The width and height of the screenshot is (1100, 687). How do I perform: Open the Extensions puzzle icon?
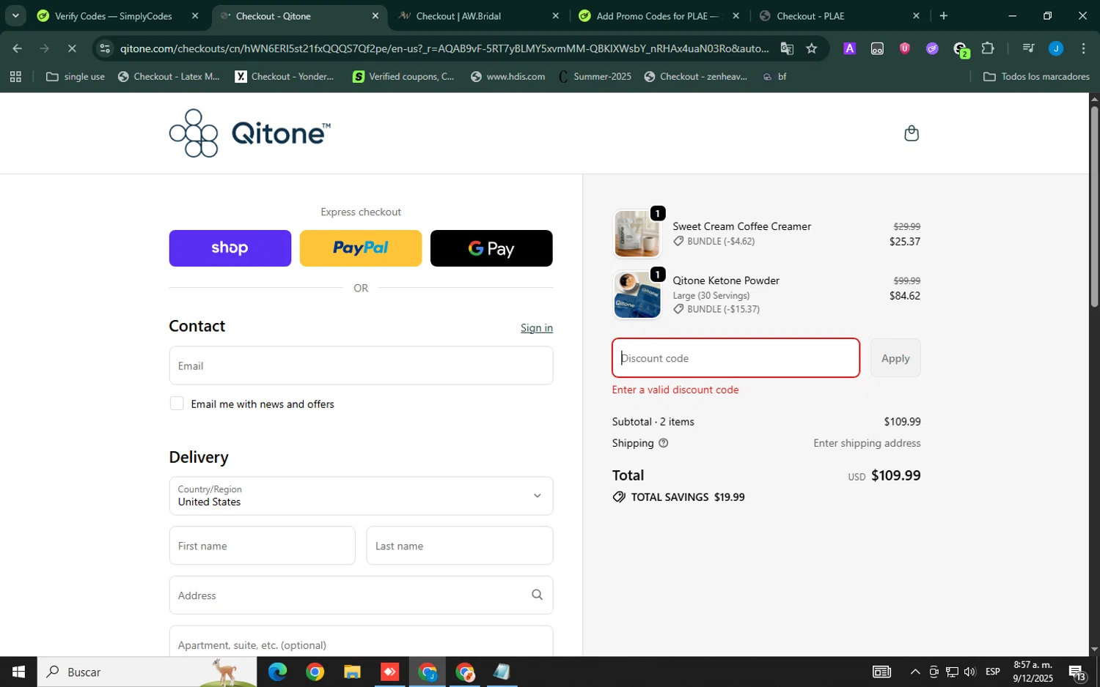[x=988, y=48]
